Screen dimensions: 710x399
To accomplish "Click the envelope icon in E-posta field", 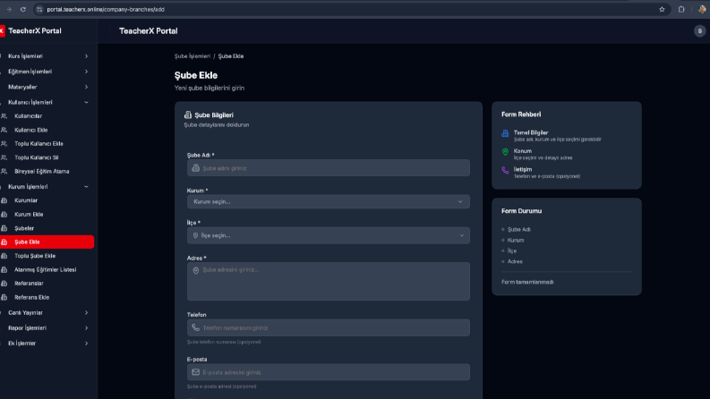I will point(195,372).
